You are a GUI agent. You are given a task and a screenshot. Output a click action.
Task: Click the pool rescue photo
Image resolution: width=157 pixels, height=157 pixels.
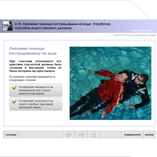point(111,83)
